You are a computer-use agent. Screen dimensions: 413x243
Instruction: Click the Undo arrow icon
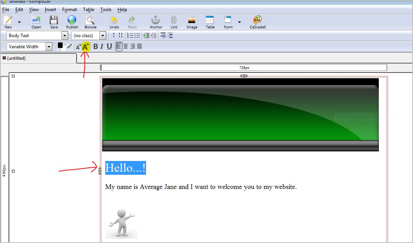pyautogui.click(x=114, y=20)
